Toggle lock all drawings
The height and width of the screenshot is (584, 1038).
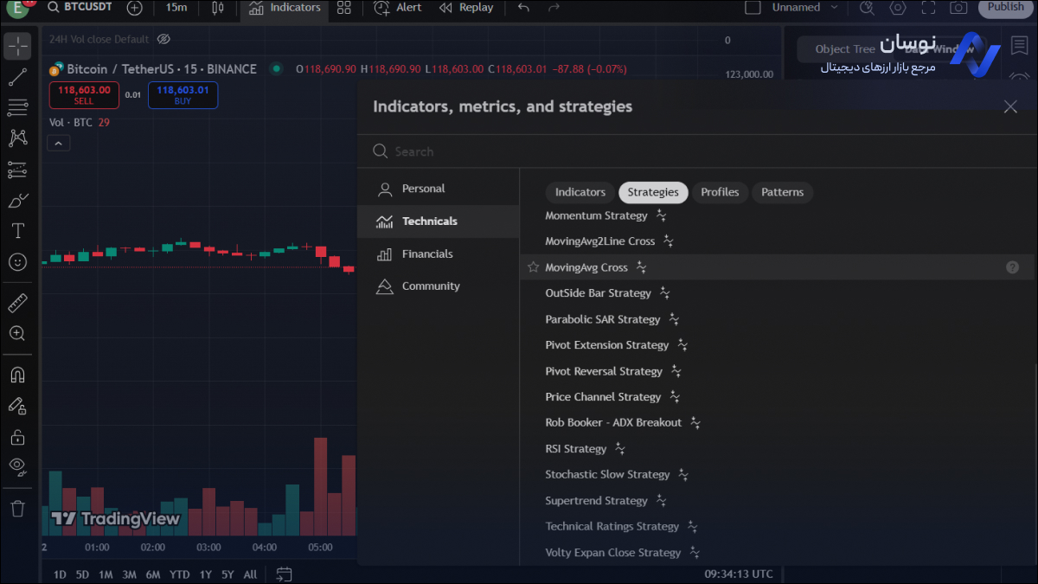(17, 437)
